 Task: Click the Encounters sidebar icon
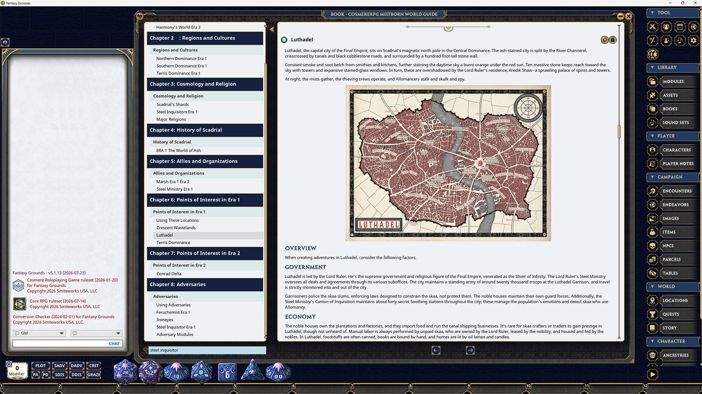652,191
